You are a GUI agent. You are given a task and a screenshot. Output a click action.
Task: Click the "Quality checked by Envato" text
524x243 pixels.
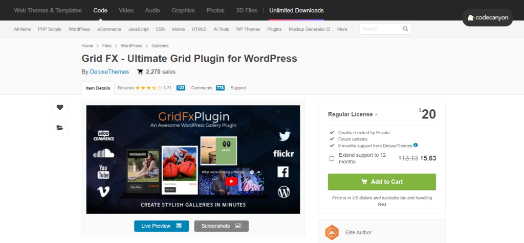(364, 133)
